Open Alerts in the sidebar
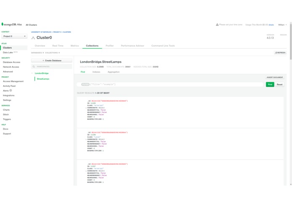Image resolution: width=292 pixels, height=207 pixels. pyautogui.click(x=6, y=91)
